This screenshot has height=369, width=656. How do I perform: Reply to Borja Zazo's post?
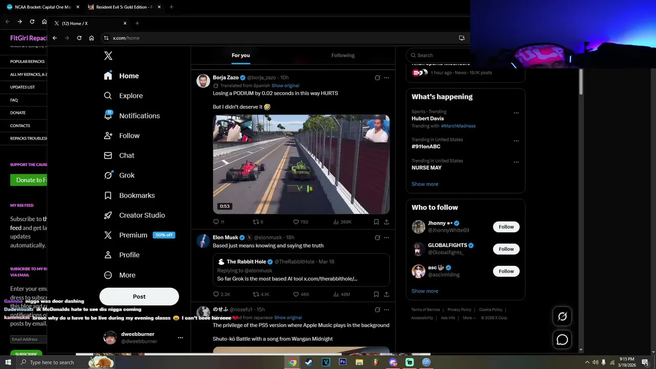coord(218,222)
